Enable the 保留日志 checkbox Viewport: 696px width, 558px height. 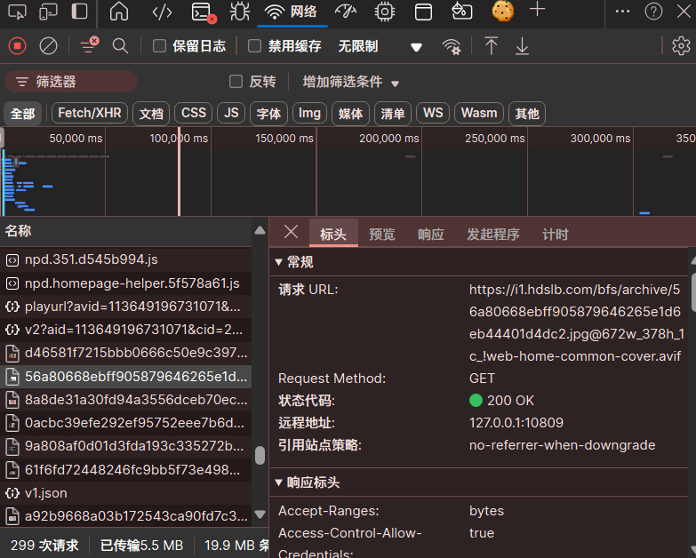[x=160, y=46]
